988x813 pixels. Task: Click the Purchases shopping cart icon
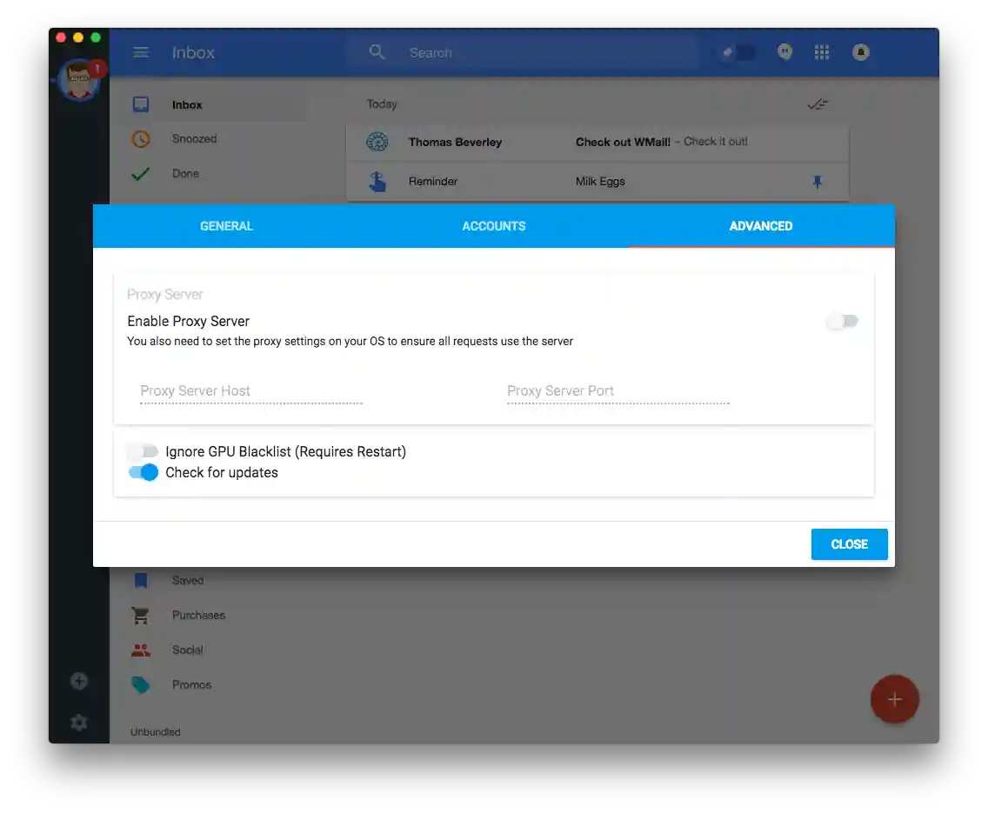pyautogui.click(x=140, y=615)
